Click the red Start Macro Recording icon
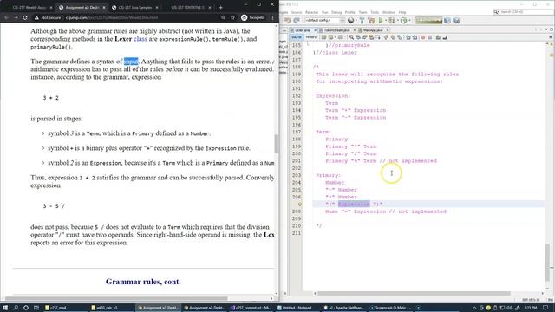This screenshot has width=555, height=312. point(422,37)
